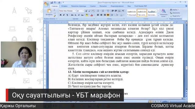The image size is (195, 109).
Task: Increase font size with the grow icon
Action: (86, 11)
